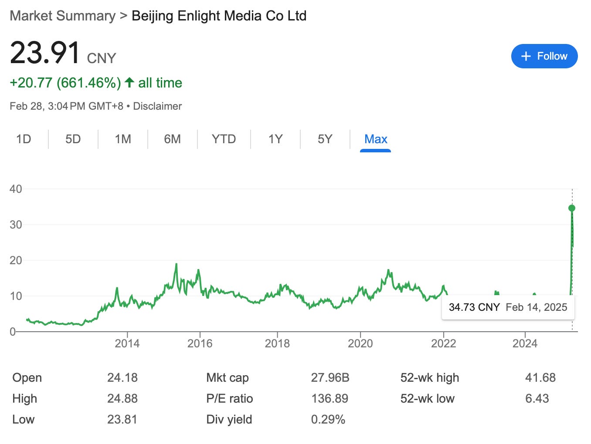Click the Follow button
Screen dimensions: 591x444
click(x=544, y=56)
